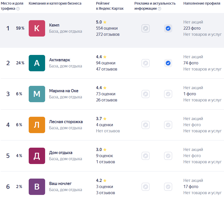This screenshot has height=198, width=224.
Task: Click the red К logo of Кемп
Action: click(37, 28)
